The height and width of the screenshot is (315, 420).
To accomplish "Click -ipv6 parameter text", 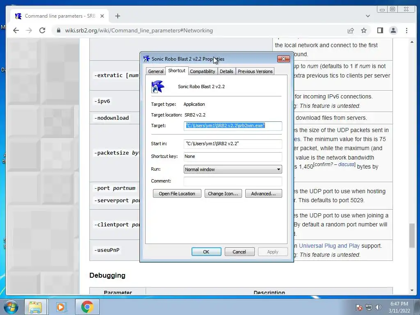I will (102, 101).
